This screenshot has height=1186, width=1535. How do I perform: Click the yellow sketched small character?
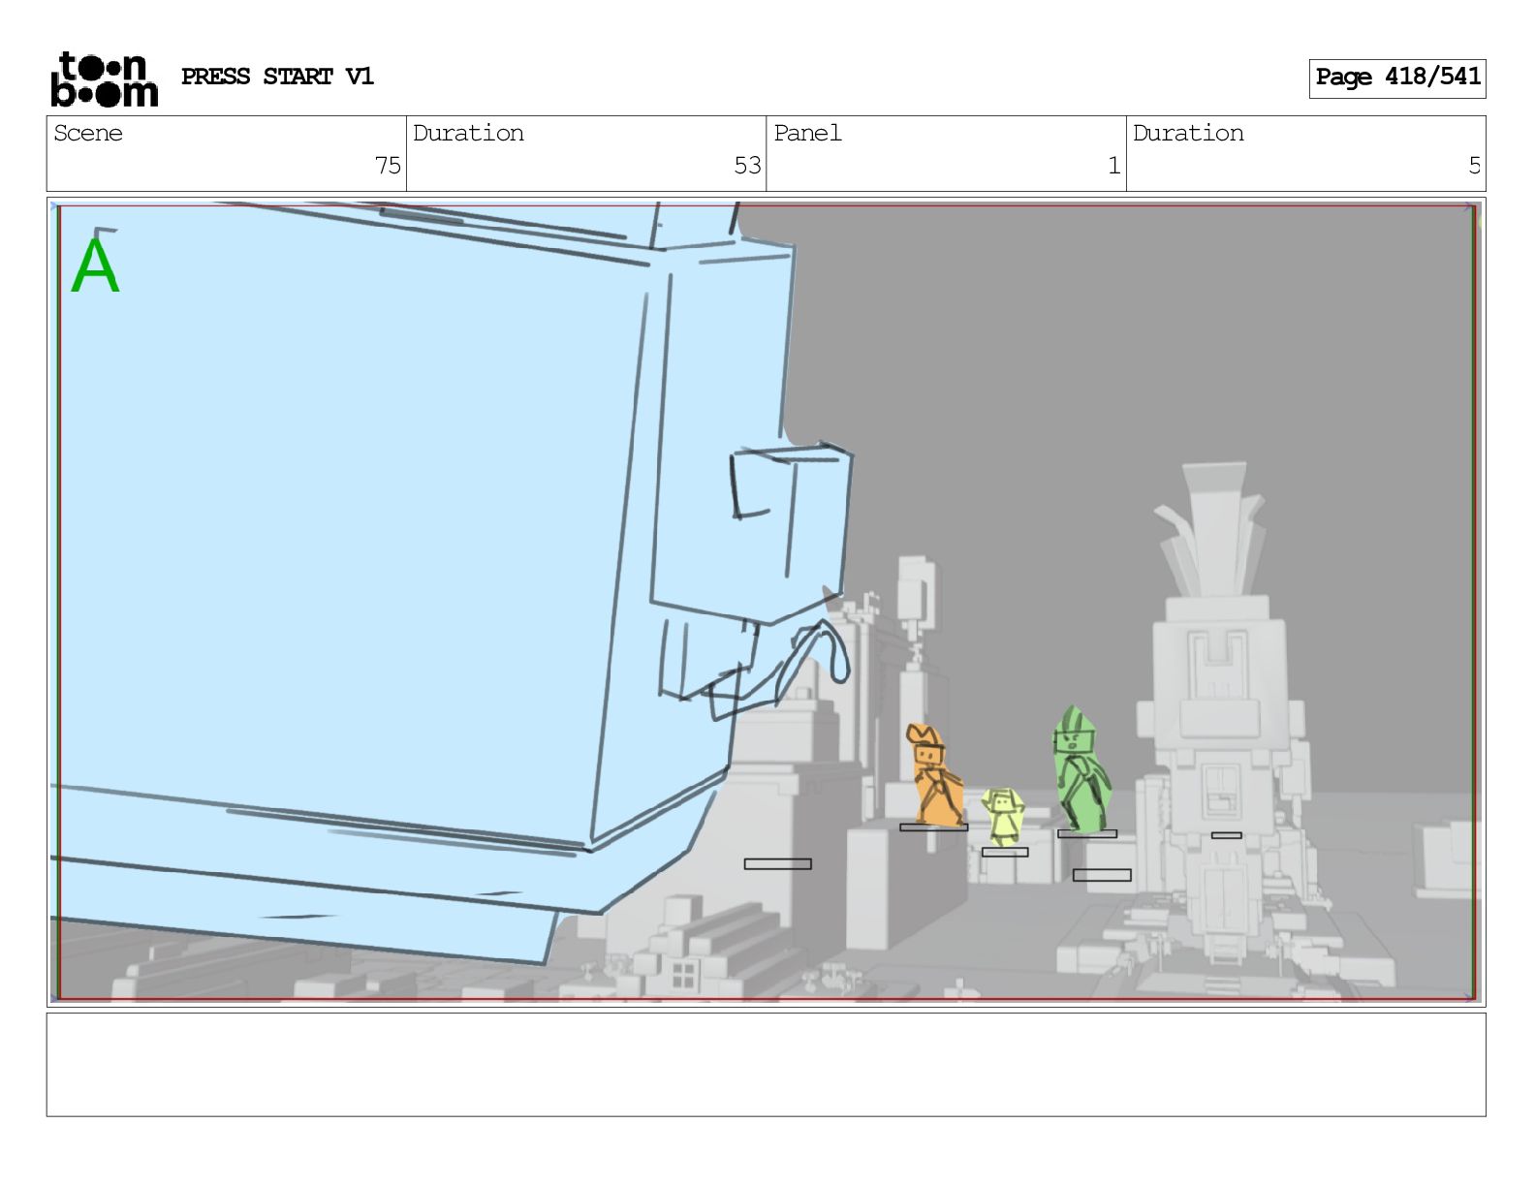1003,818
